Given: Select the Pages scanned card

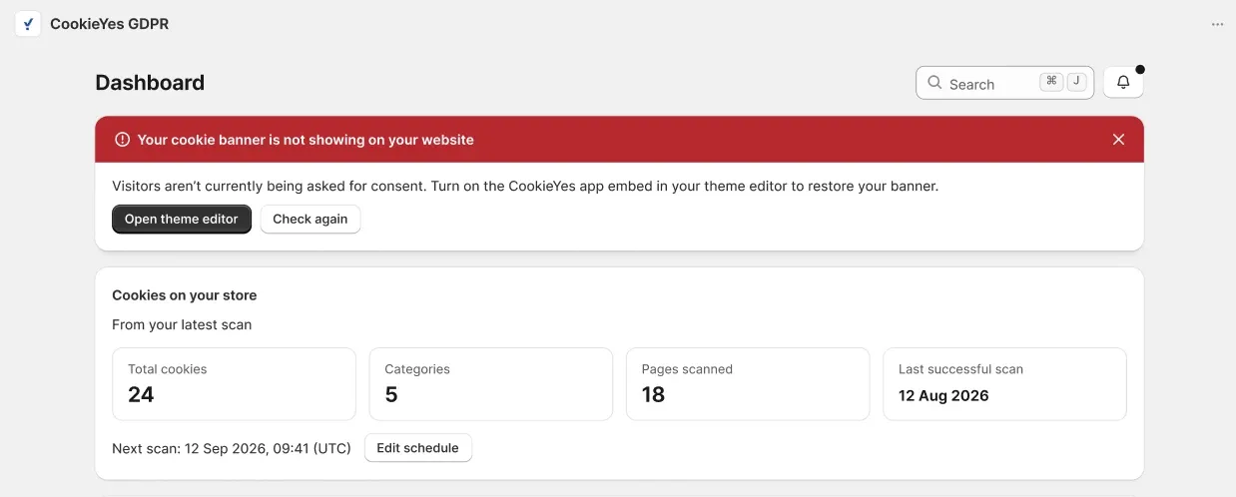Looking at the screenshot, I should (x=748, y=384).
